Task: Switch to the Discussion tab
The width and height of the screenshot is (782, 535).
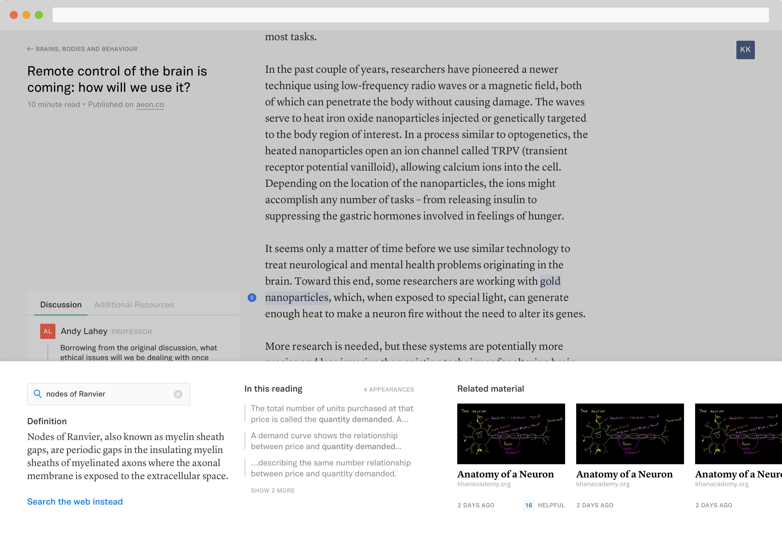Action: (61, 304)
